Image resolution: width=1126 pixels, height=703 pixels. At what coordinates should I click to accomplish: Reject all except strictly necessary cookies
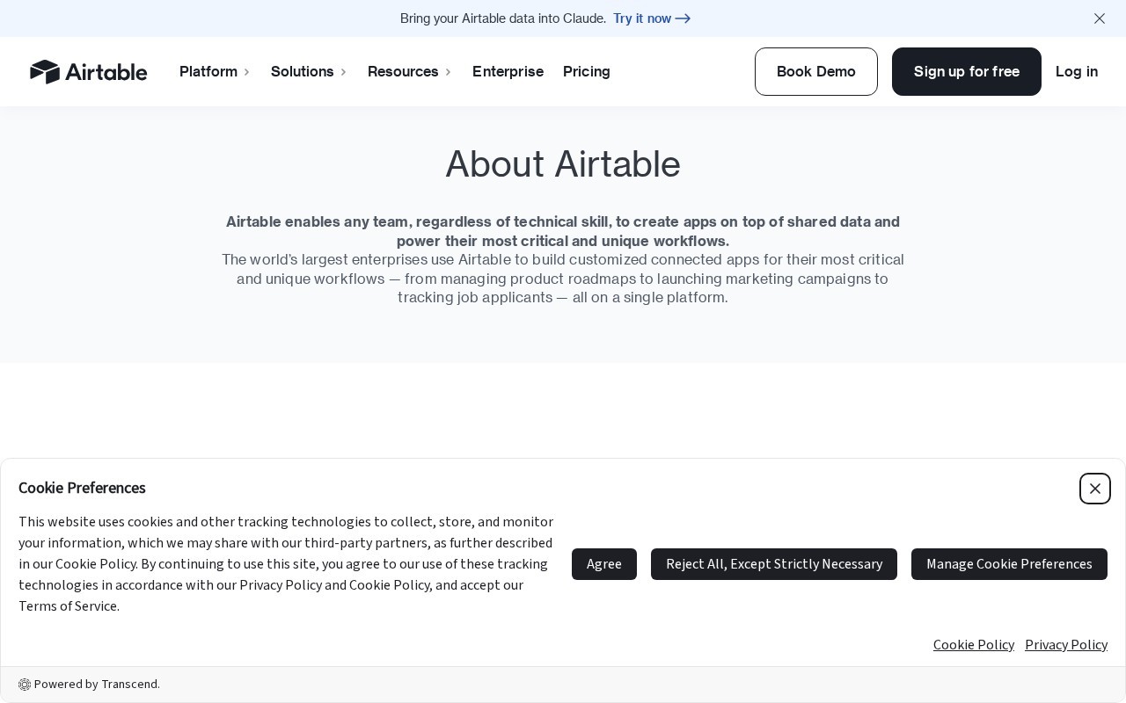(x=774, y=564)
